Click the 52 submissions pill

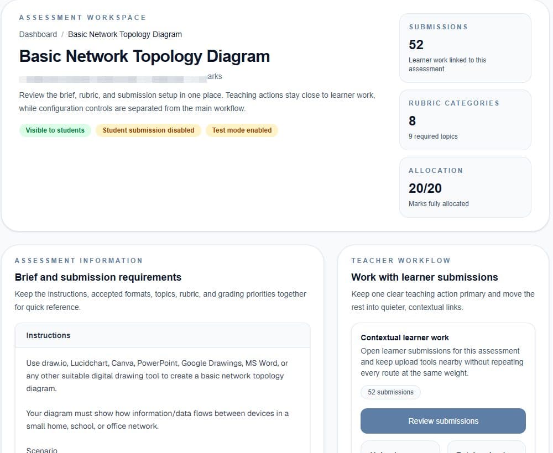click(x=390, y=392)
